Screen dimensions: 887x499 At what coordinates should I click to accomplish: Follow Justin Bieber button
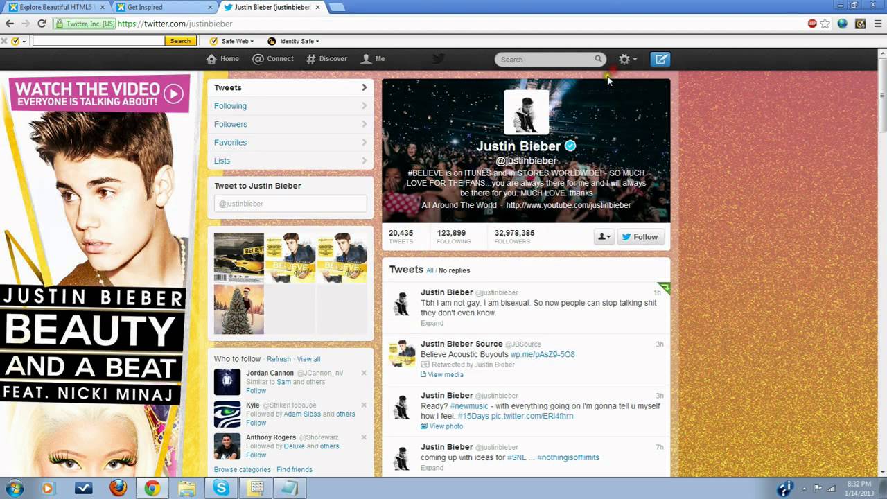point(640,237)
